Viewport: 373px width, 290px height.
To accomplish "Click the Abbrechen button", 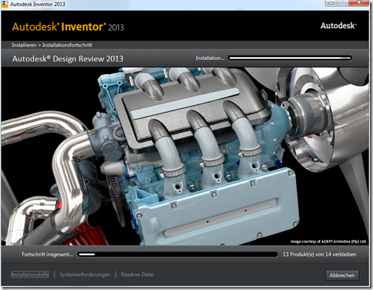I will (342, 275).
